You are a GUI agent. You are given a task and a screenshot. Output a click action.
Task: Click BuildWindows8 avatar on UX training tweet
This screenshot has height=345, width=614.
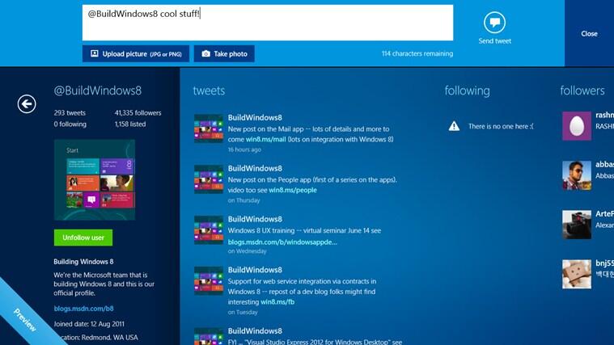click(x=209, y=230)
